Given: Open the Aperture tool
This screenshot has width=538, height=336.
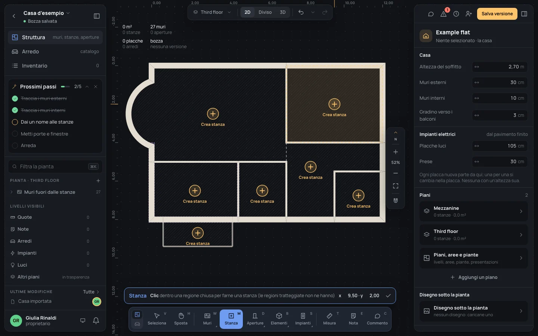Looking at the screenshot, I should point(255,319).
